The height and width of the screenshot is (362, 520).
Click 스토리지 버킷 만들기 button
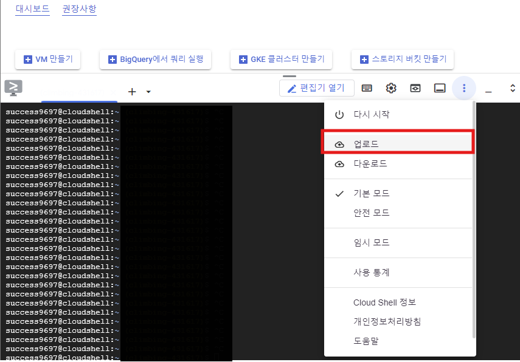(x=403, y=60)
